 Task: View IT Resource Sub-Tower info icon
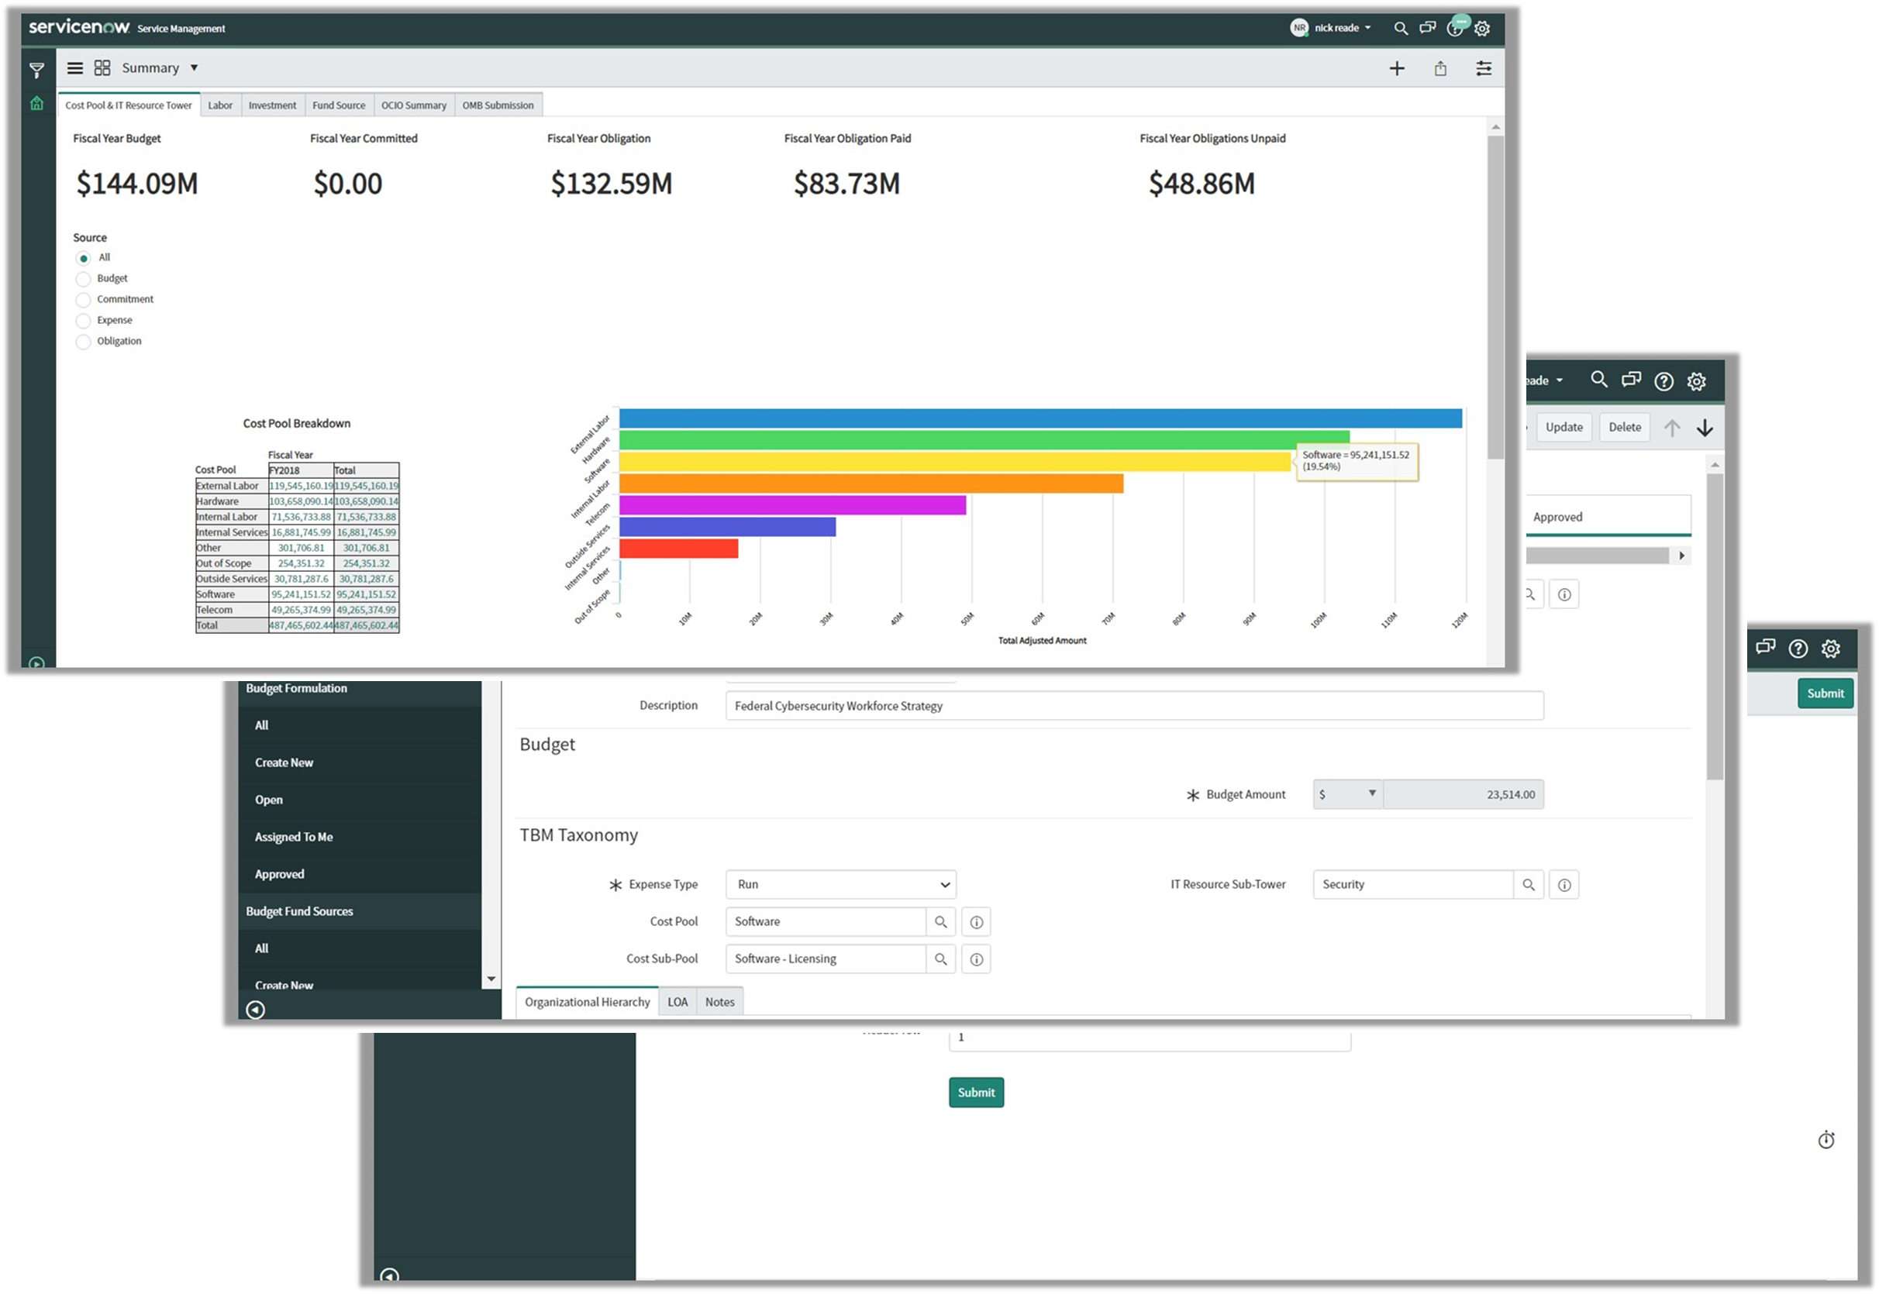pyautogui.click(x=1565, y=886)
